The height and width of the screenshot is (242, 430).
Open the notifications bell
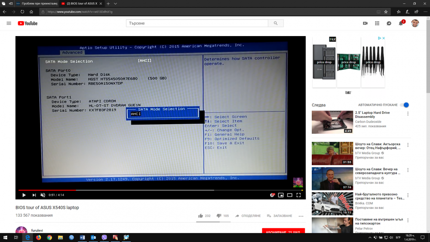(x=401, y=23)
